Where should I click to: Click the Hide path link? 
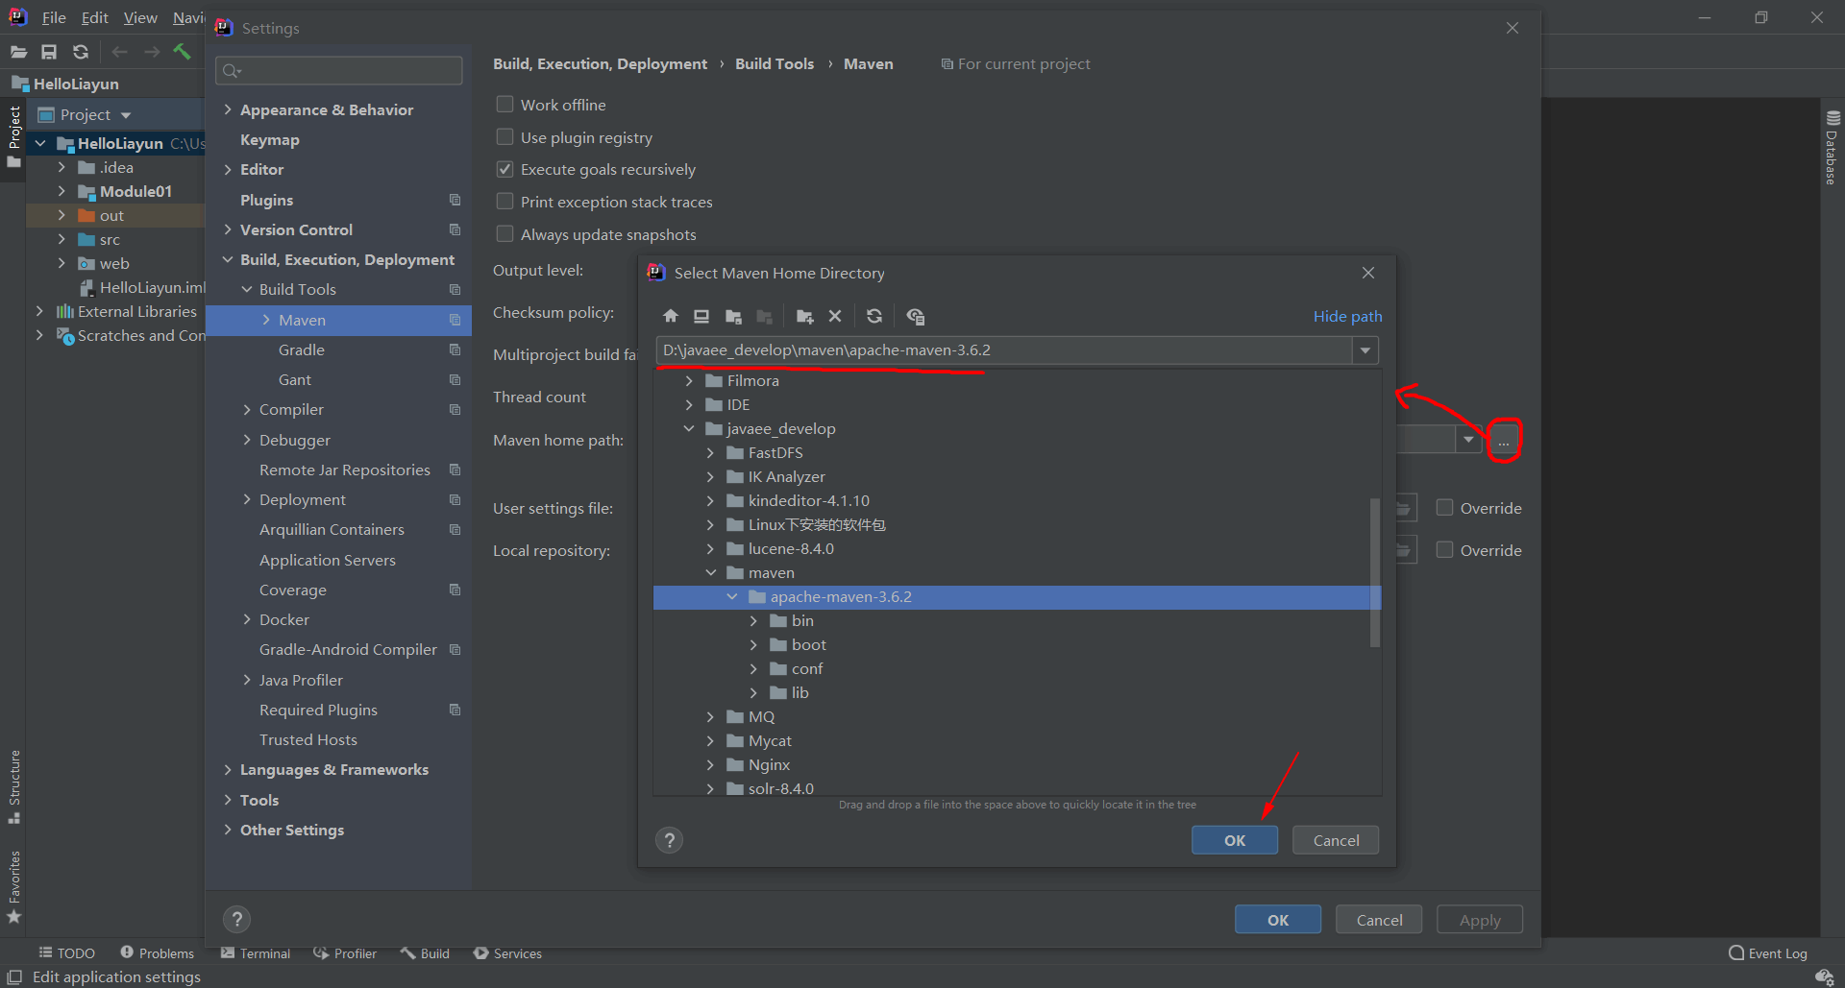1347,316
